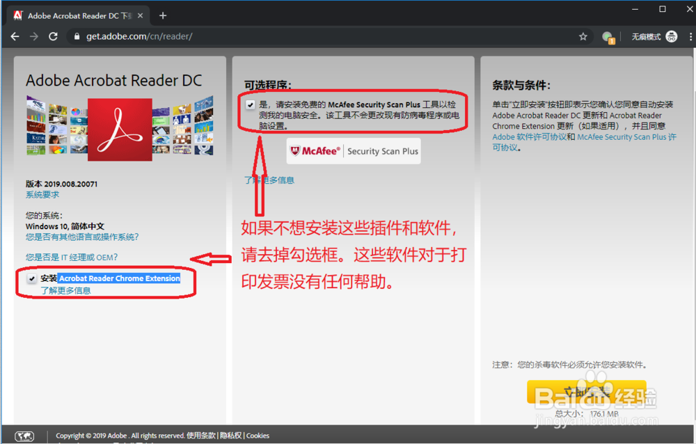Image resolution: width=696 pixels, height=444 pixels.
Task: Open the extension icon with badge 1
Action: point(608,38)
